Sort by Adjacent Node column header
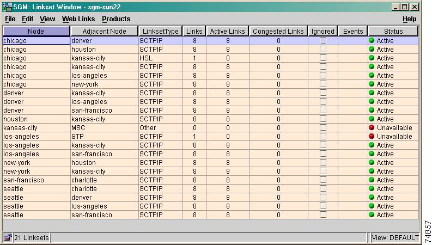 point(104,31)
